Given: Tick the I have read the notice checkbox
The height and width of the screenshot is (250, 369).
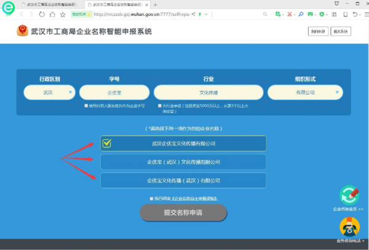Looking at the screenshot, I should click(151, 198).
